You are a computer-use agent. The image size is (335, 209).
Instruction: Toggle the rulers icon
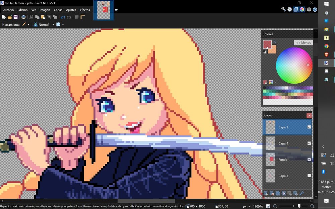[x=83, y=17]
